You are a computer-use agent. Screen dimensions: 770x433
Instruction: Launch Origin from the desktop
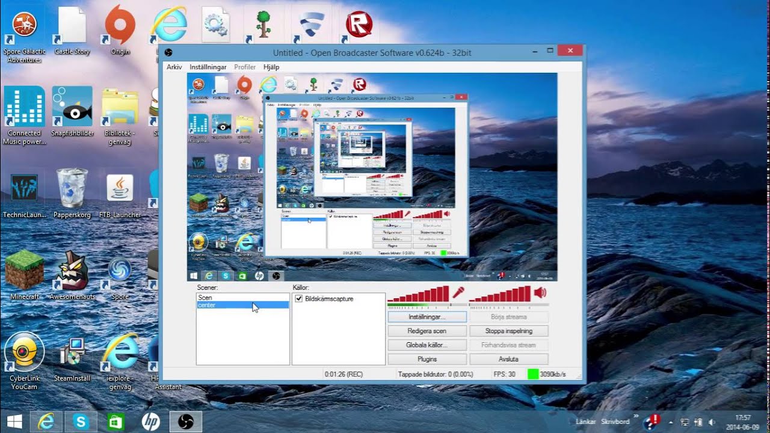(x=120, y=31)
